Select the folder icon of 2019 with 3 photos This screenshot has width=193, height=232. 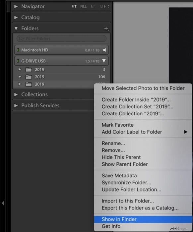29,69
